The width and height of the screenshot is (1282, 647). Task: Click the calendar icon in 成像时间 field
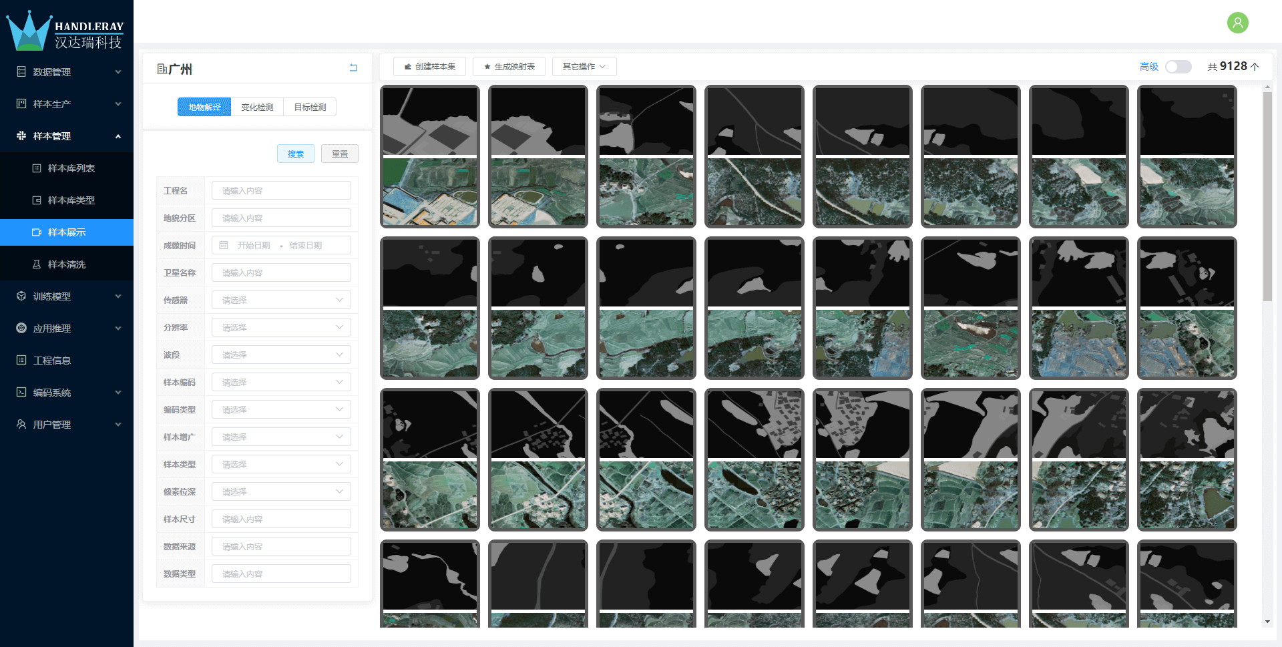[x=224, y=246]
